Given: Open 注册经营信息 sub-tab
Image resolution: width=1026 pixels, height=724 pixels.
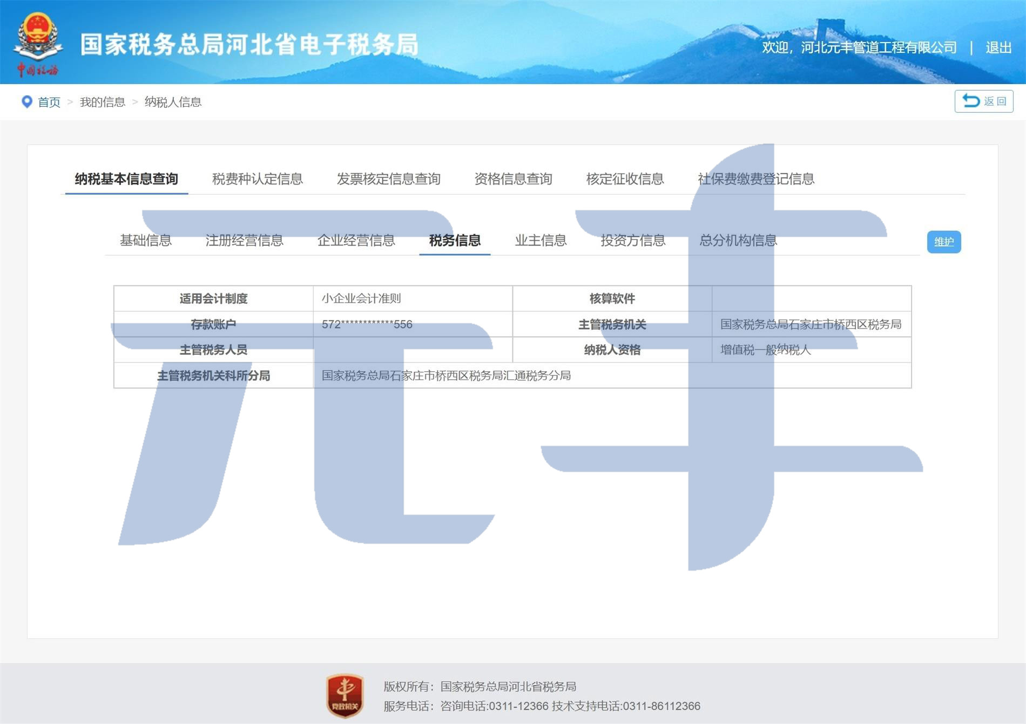Looking at the screenshot, I should click(244, 241).
